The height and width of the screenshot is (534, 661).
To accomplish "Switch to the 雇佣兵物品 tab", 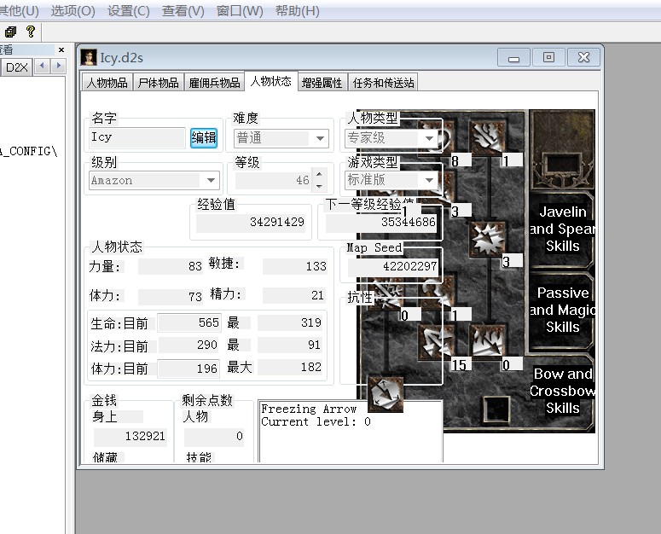I will 214,83.
